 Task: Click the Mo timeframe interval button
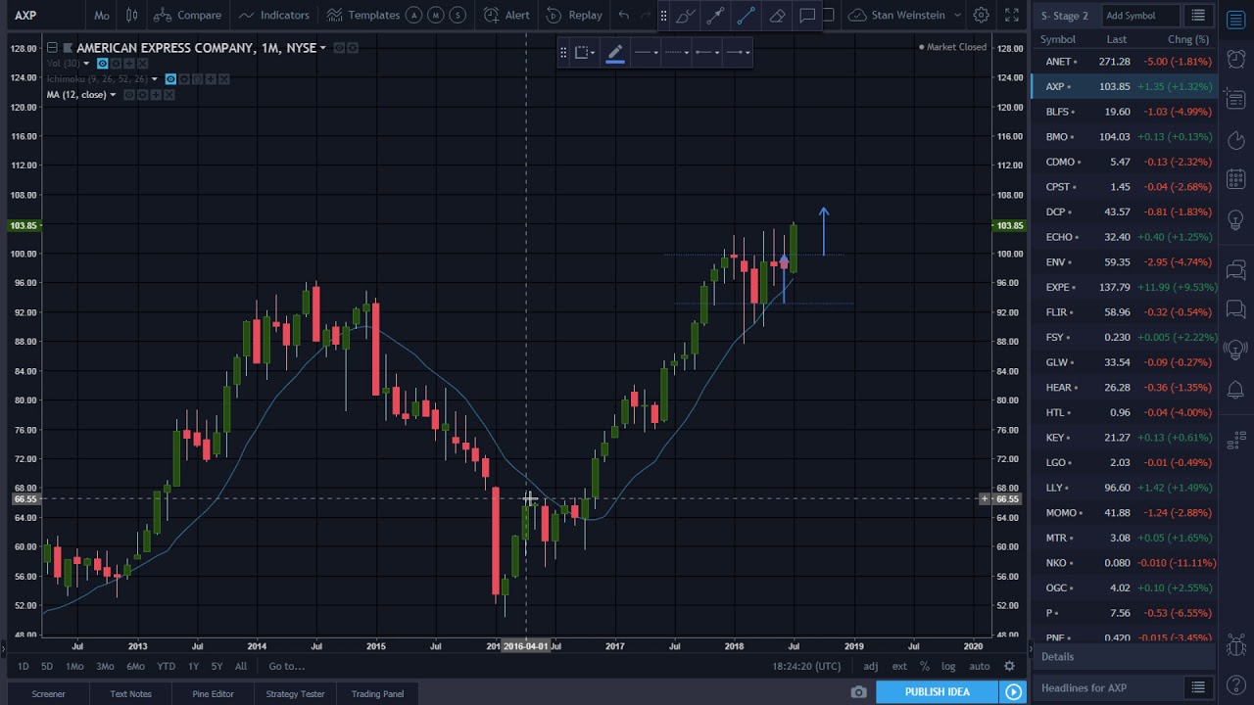pyautogui.click(x=101, y=15)
